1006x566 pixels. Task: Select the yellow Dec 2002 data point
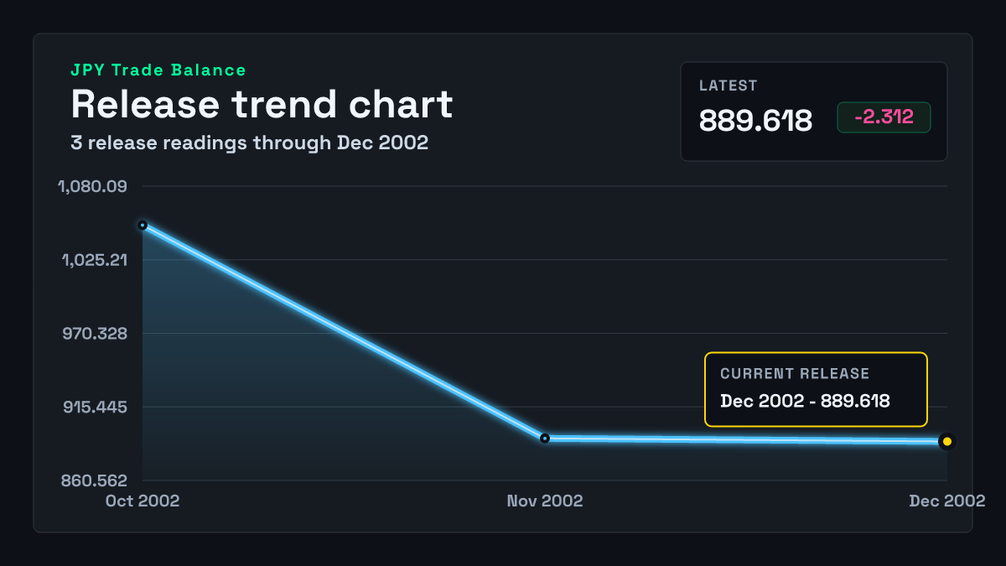click(x=947, y=441)
